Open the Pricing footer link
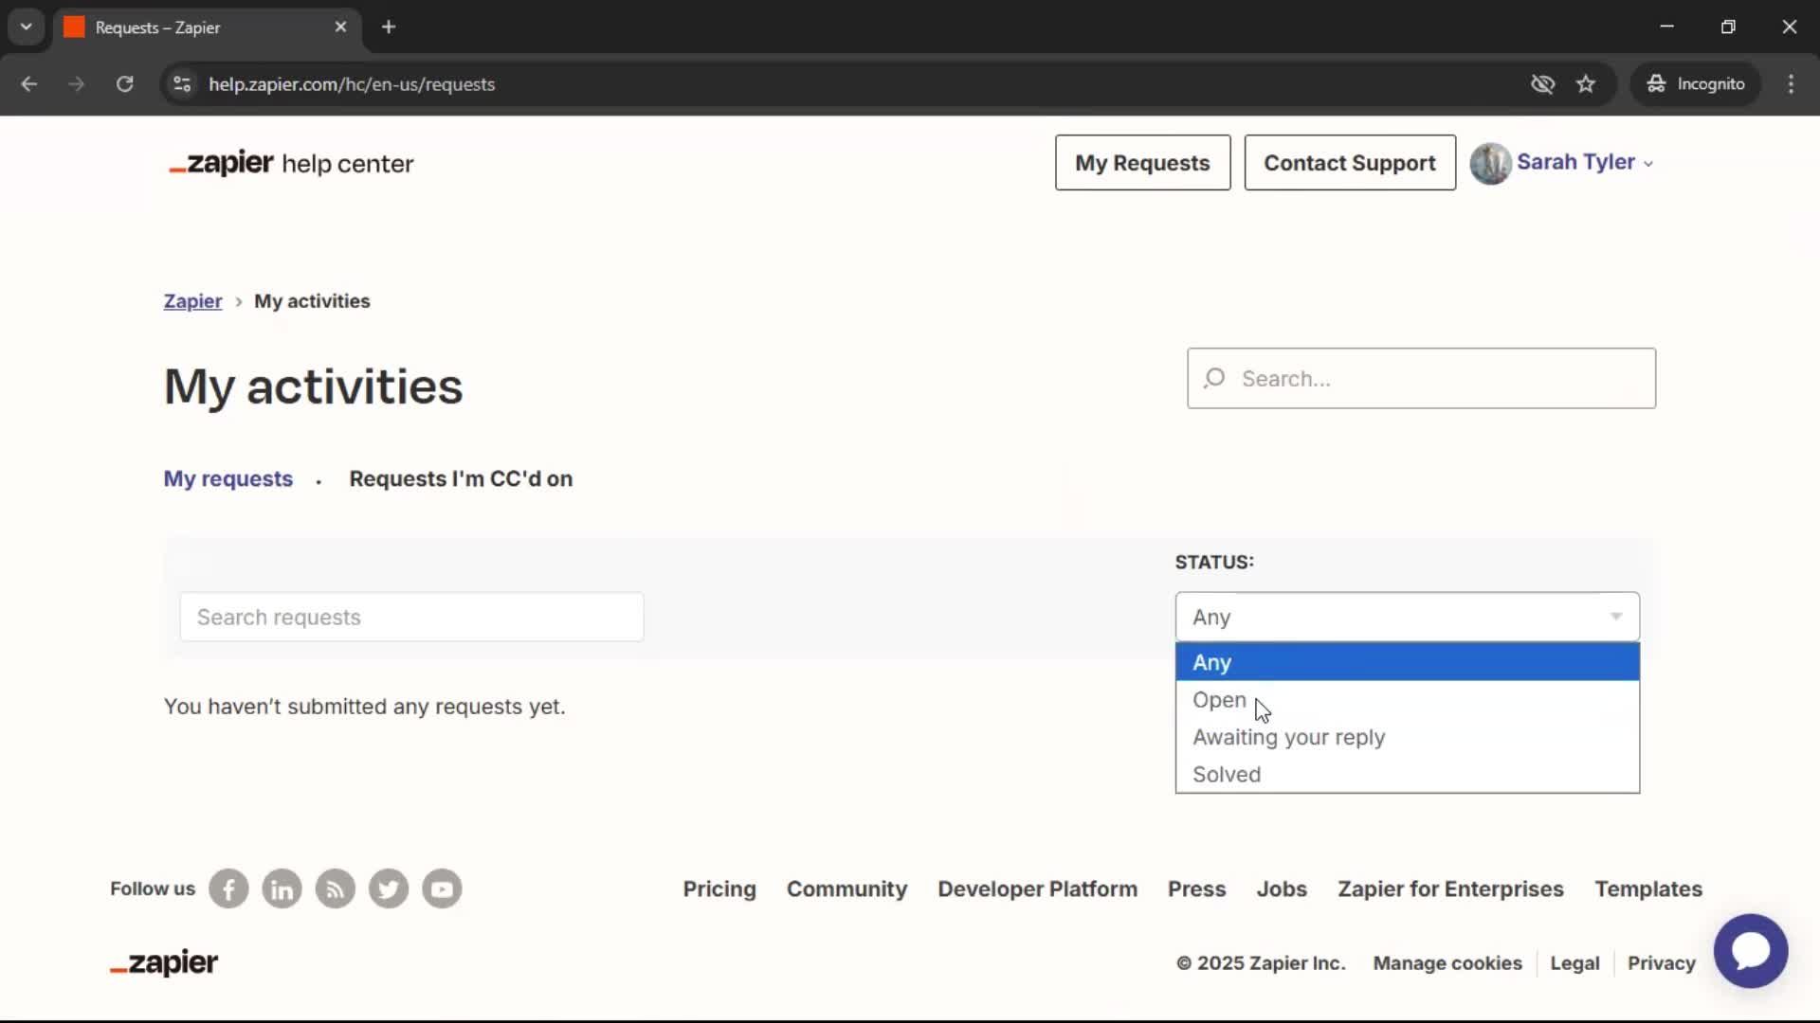Screen dimensions: 1820x1023 tap(719, 888)
